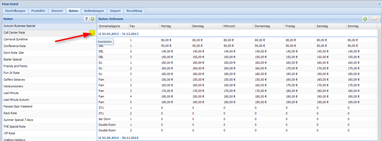
Task: Click the help question mark in Raten panel
Action: click(x=86, y=19)
